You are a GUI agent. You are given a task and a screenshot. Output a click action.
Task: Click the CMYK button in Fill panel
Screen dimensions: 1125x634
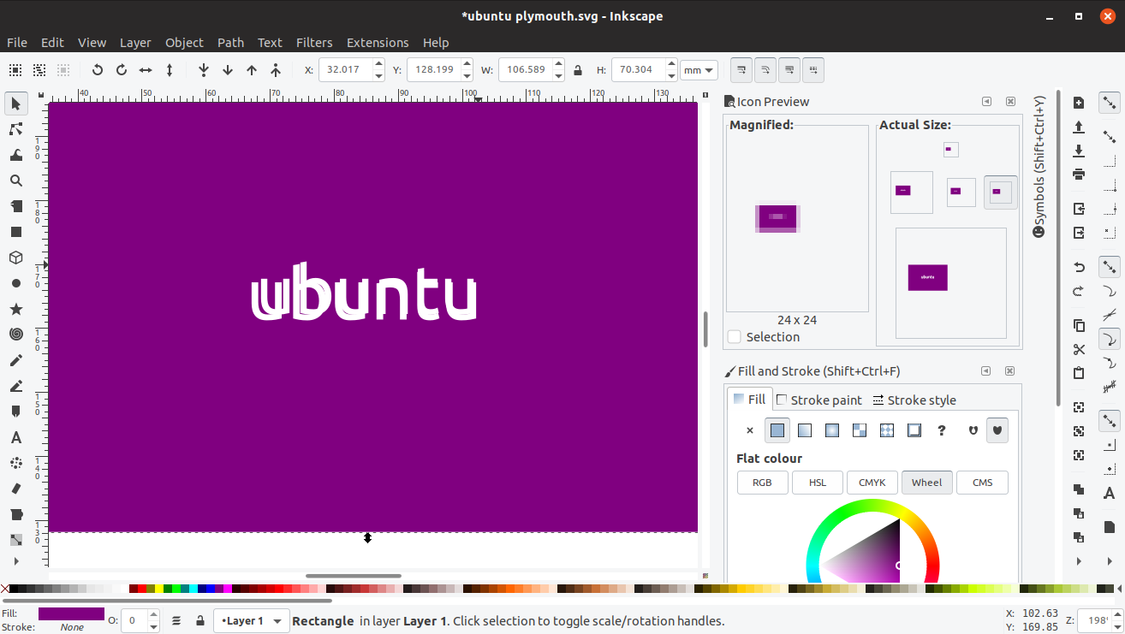point(872,482)
